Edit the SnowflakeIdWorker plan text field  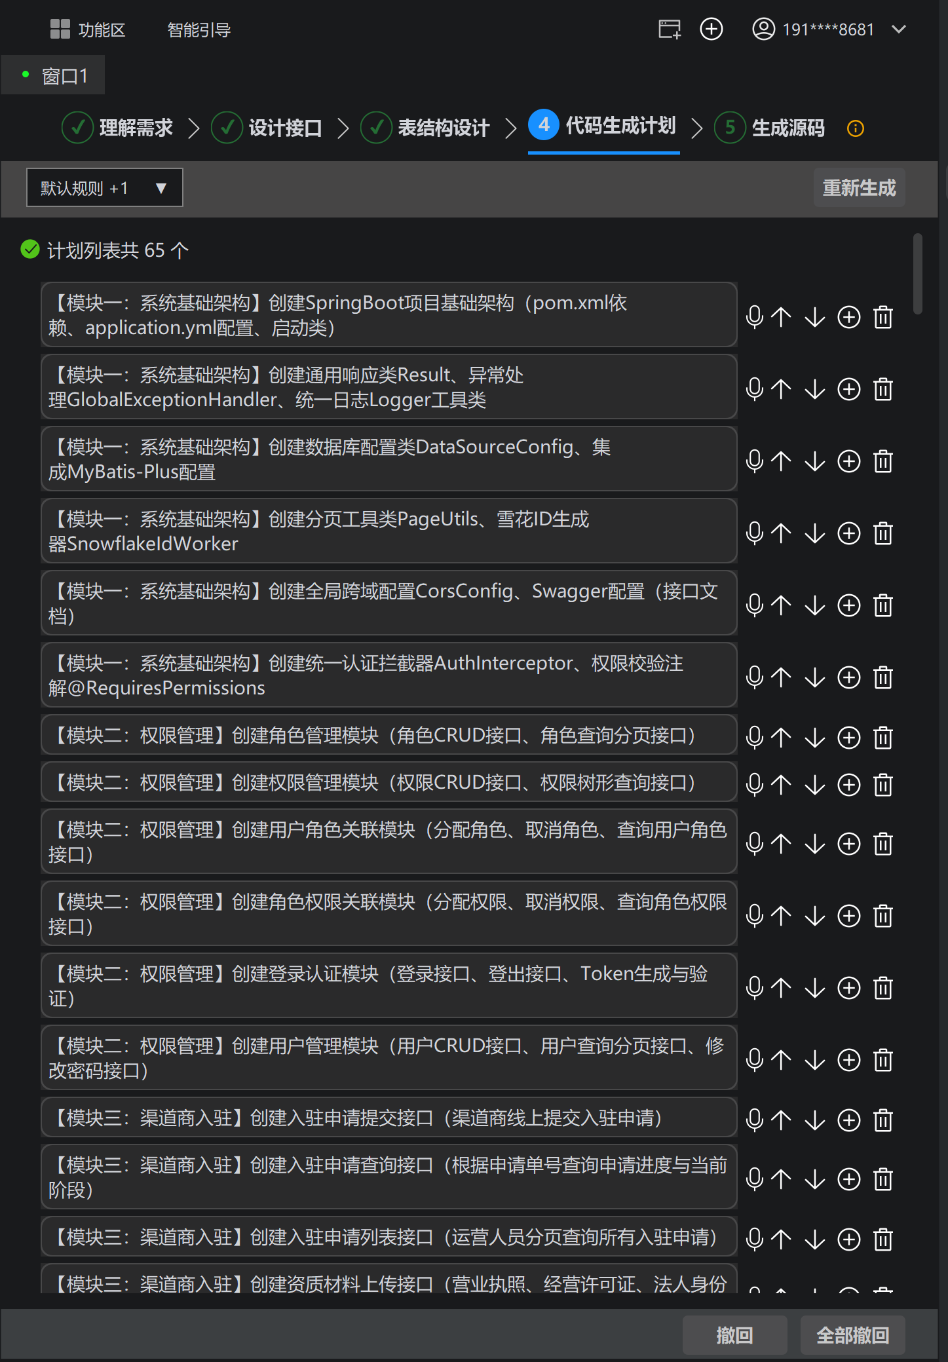coord(389,531)
